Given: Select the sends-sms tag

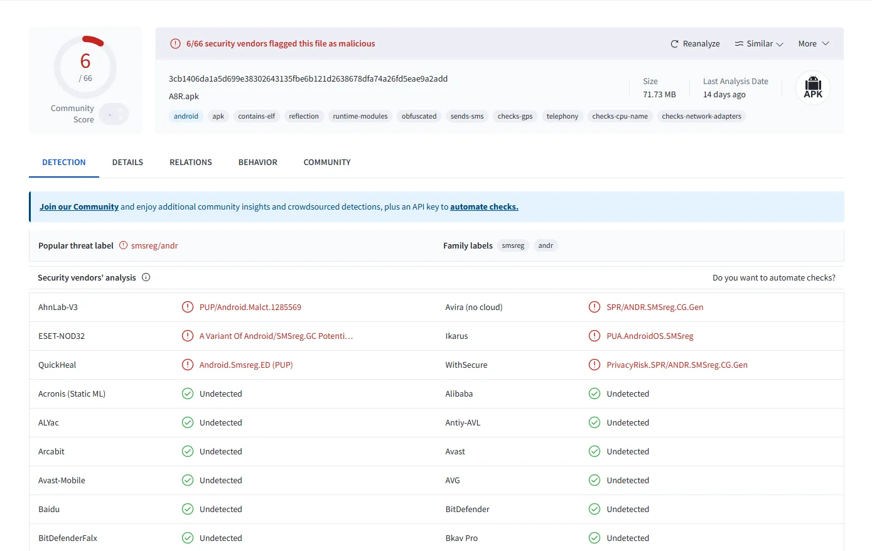Looking at the screenshot, I should (x=466, y=117).
